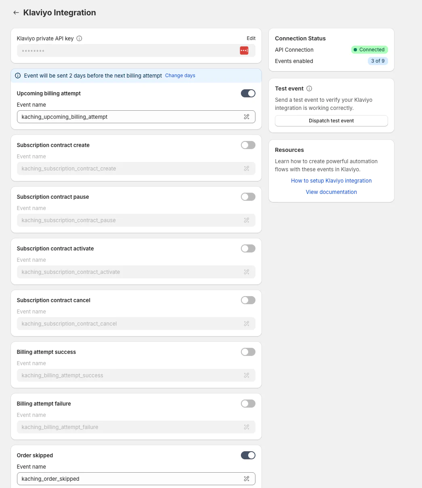Viewport: 422px width, 488px height.
Task: Go back using the arrow beside Klaviyo Integration
Action: 16,13
